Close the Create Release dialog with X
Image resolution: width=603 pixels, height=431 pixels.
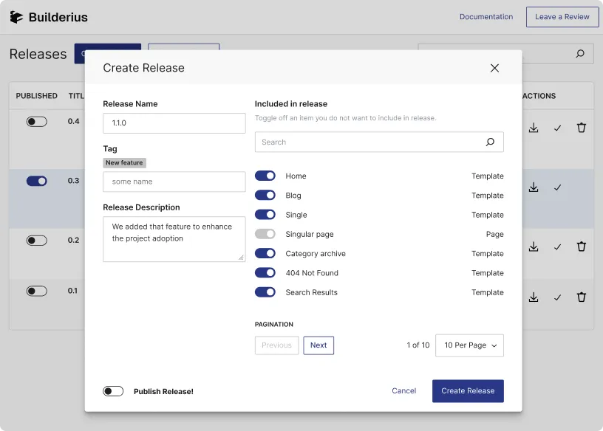click(x=494, y=68)
